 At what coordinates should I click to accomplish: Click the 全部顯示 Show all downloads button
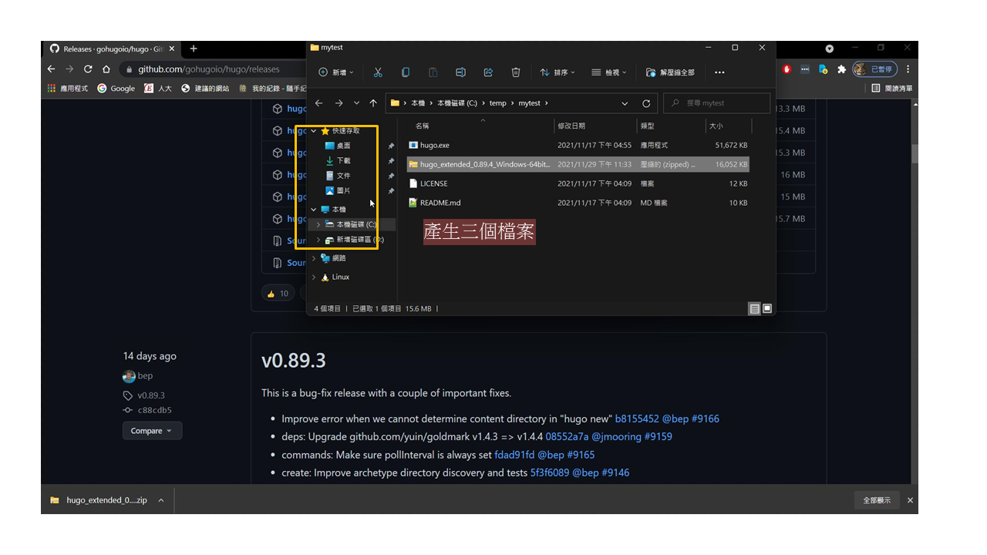pyautogui.click(x=877, y=500)
